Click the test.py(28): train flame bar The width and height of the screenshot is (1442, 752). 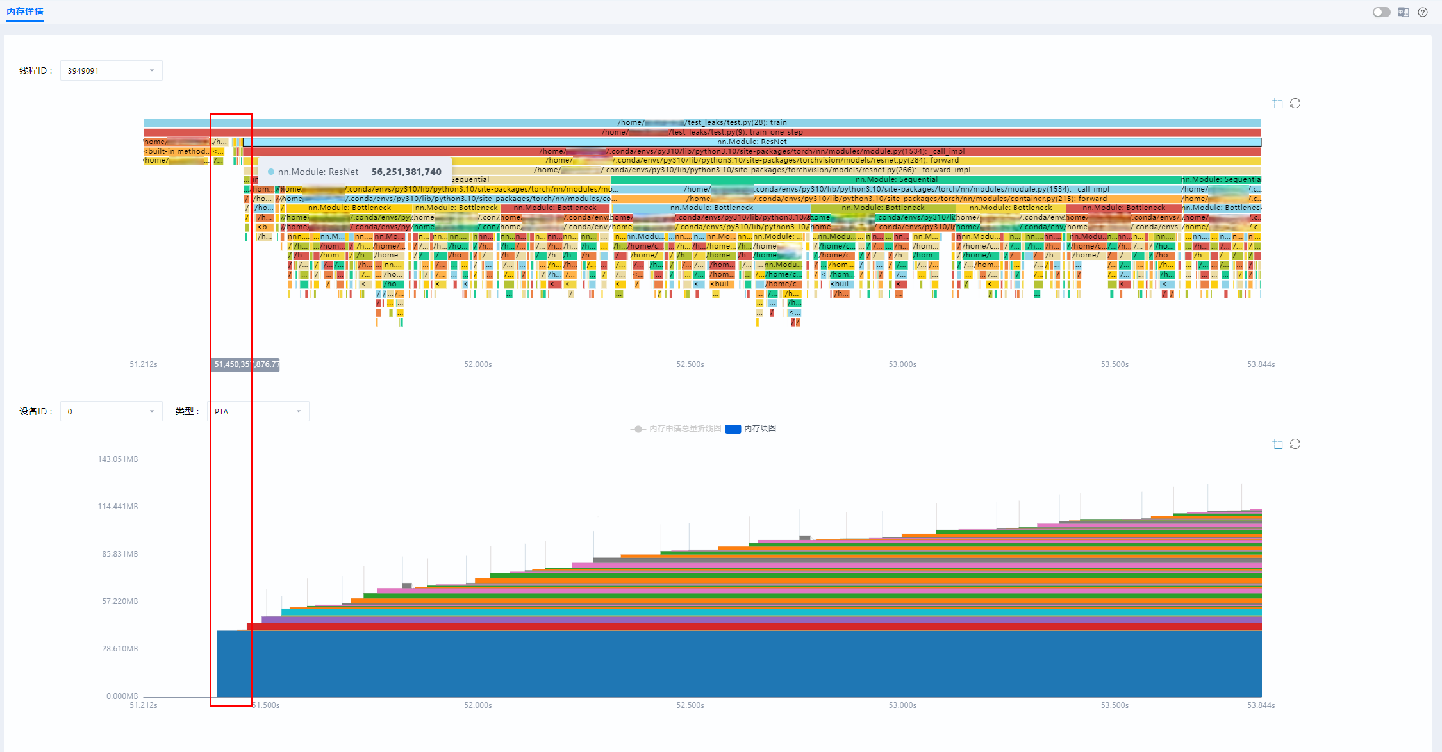702,123
